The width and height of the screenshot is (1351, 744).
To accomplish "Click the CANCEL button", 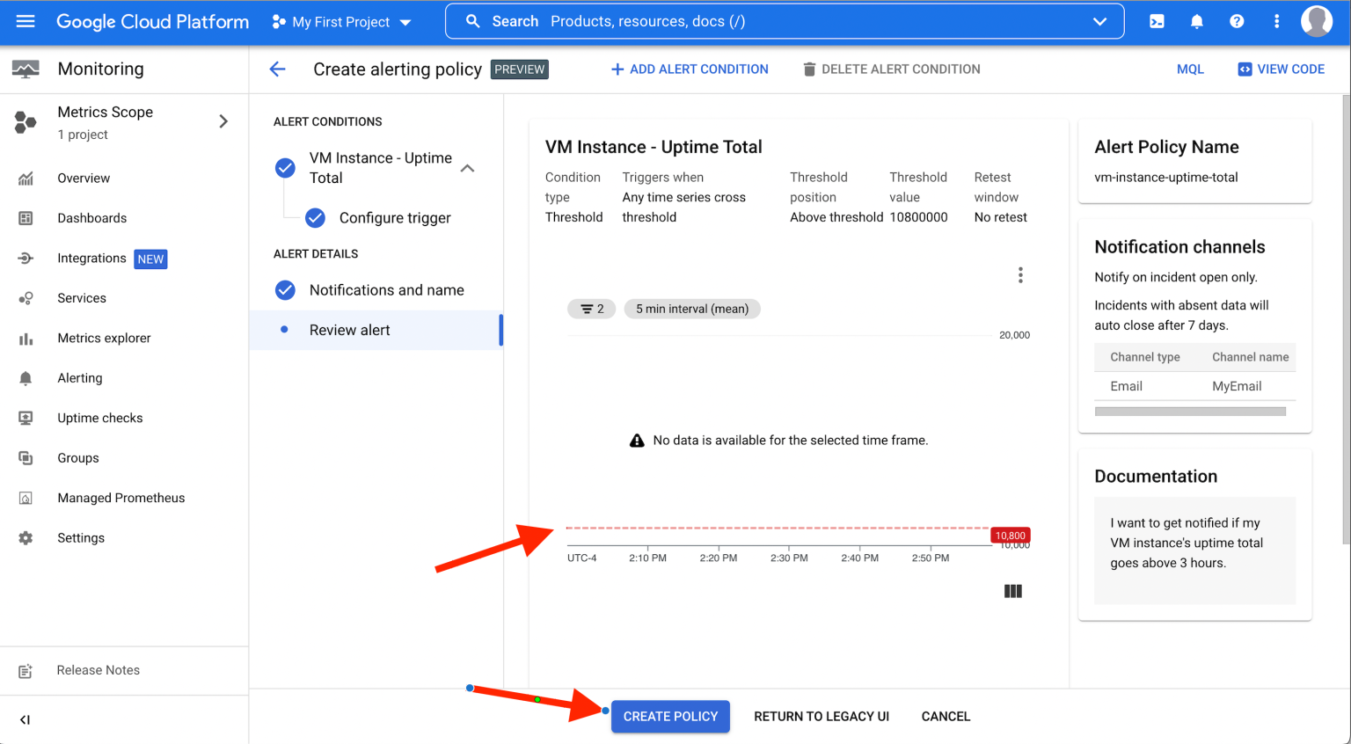I will coord(946,717).
